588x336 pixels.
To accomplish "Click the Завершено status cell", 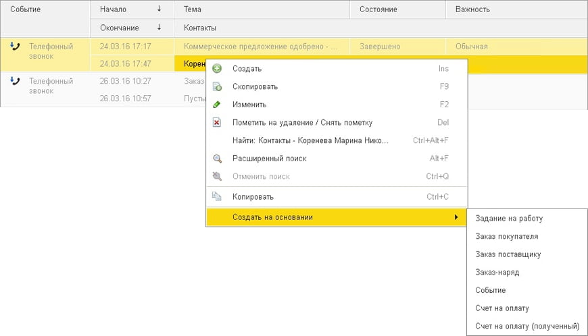I will click(x=397, y=47).
